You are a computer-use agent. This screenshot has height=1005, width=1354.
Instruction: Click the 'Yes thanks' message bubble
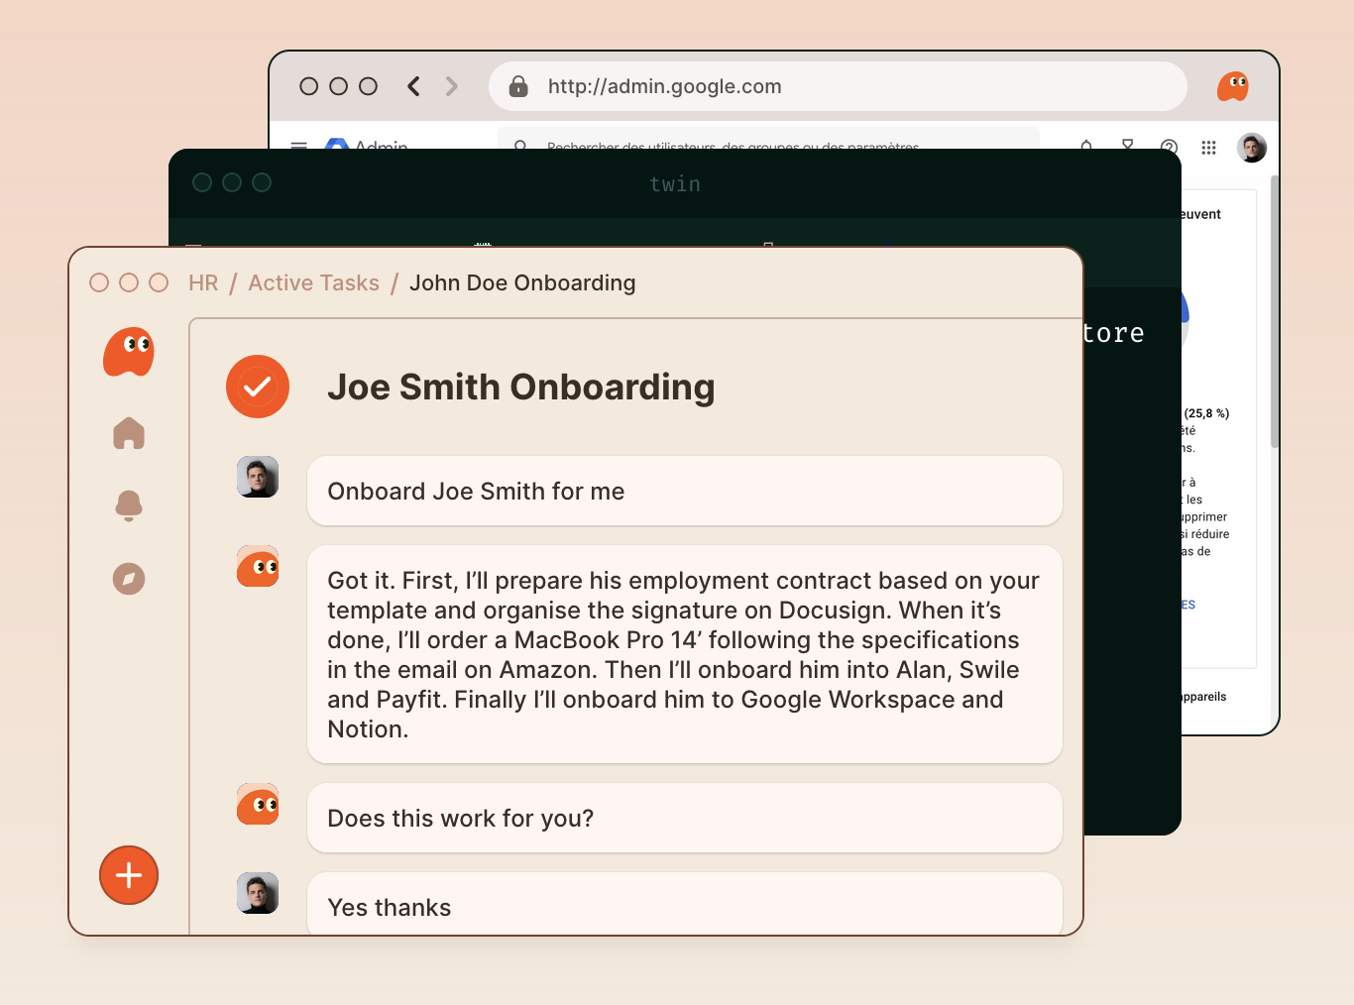coord(684,904)
